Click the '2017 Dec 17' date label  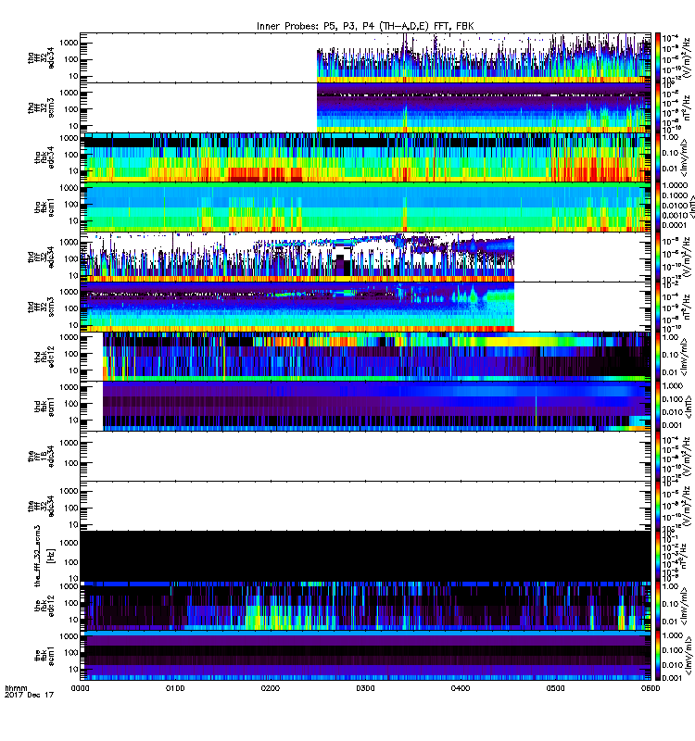(30, 696)
